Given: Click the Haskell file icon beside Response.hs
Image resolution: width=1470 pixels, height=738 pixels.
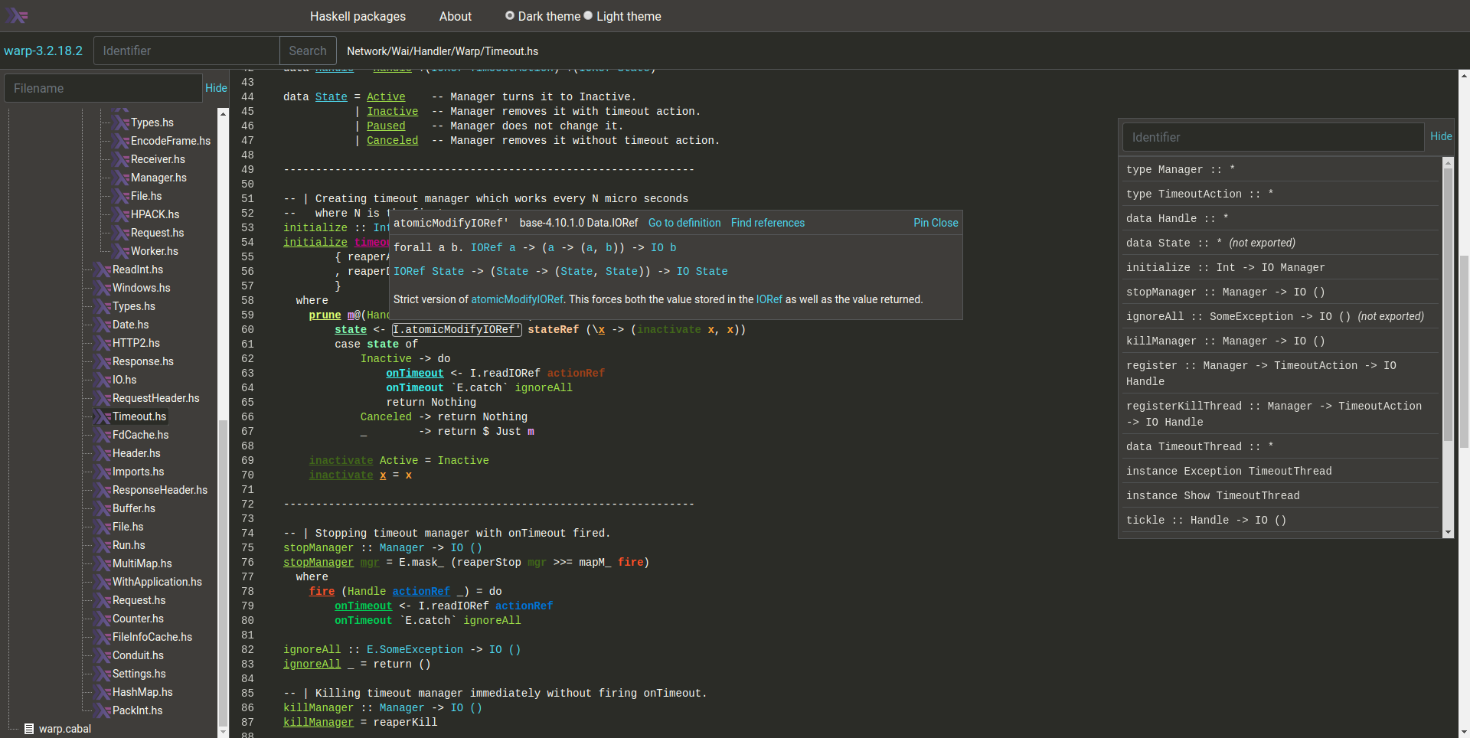Looking at the screenshot, I should [103, 361].
